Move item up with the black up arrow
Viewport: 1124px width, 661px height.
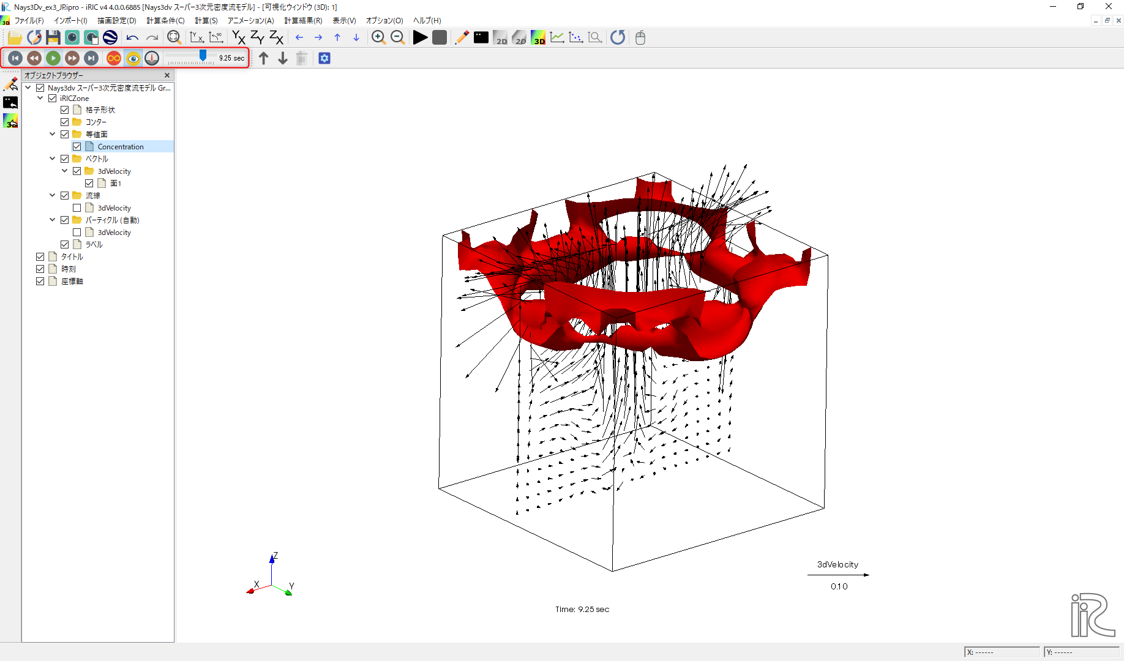264,58
